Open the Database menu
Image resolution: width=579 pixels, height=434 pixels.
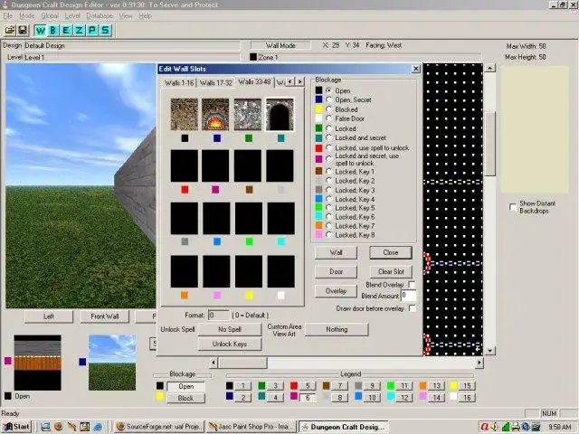tap(100, 16)
